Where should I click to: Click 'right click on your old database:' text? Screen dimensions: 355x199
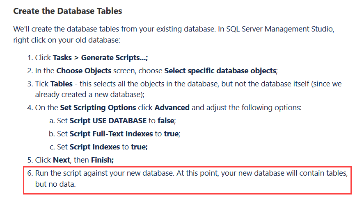[x=67, y=40]
